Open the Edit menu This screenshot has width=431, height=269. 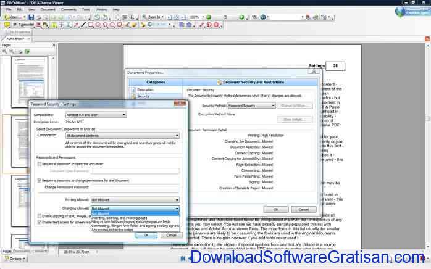click(x=20, y=10)
